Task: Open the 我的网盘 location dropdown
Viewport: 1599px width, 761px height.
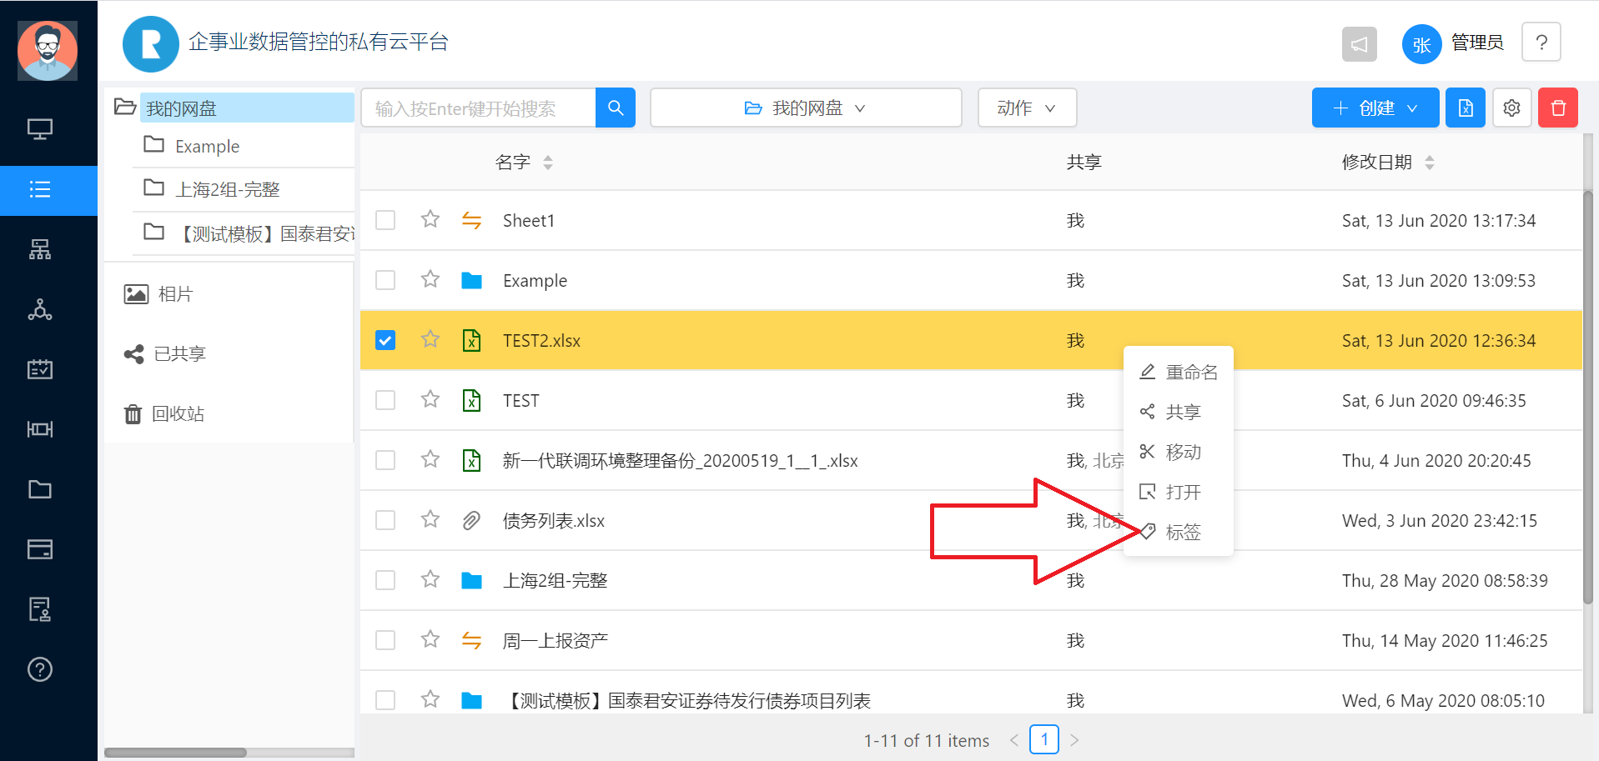Action: pos(805,108)
